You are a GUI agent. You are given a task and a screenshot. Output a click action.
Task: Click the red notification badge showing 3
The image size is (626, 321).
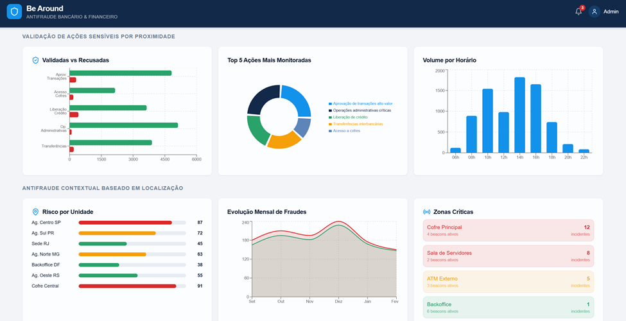[582, 8]
